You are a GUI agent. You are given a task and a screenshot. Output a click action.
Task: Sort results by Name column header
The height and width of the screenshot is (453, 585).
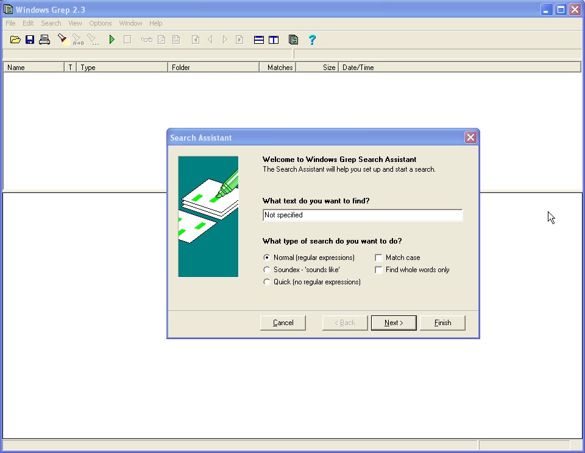(x=34, y=68)
